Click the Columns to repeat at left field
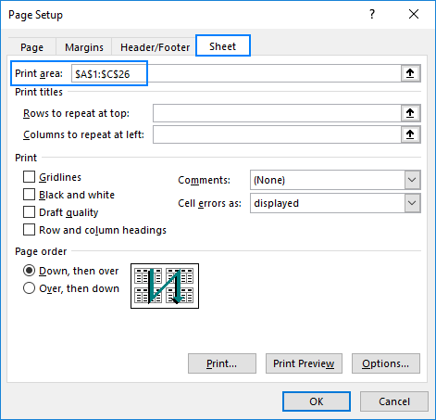Screen dimensions: 436x420 pos(277,134)
